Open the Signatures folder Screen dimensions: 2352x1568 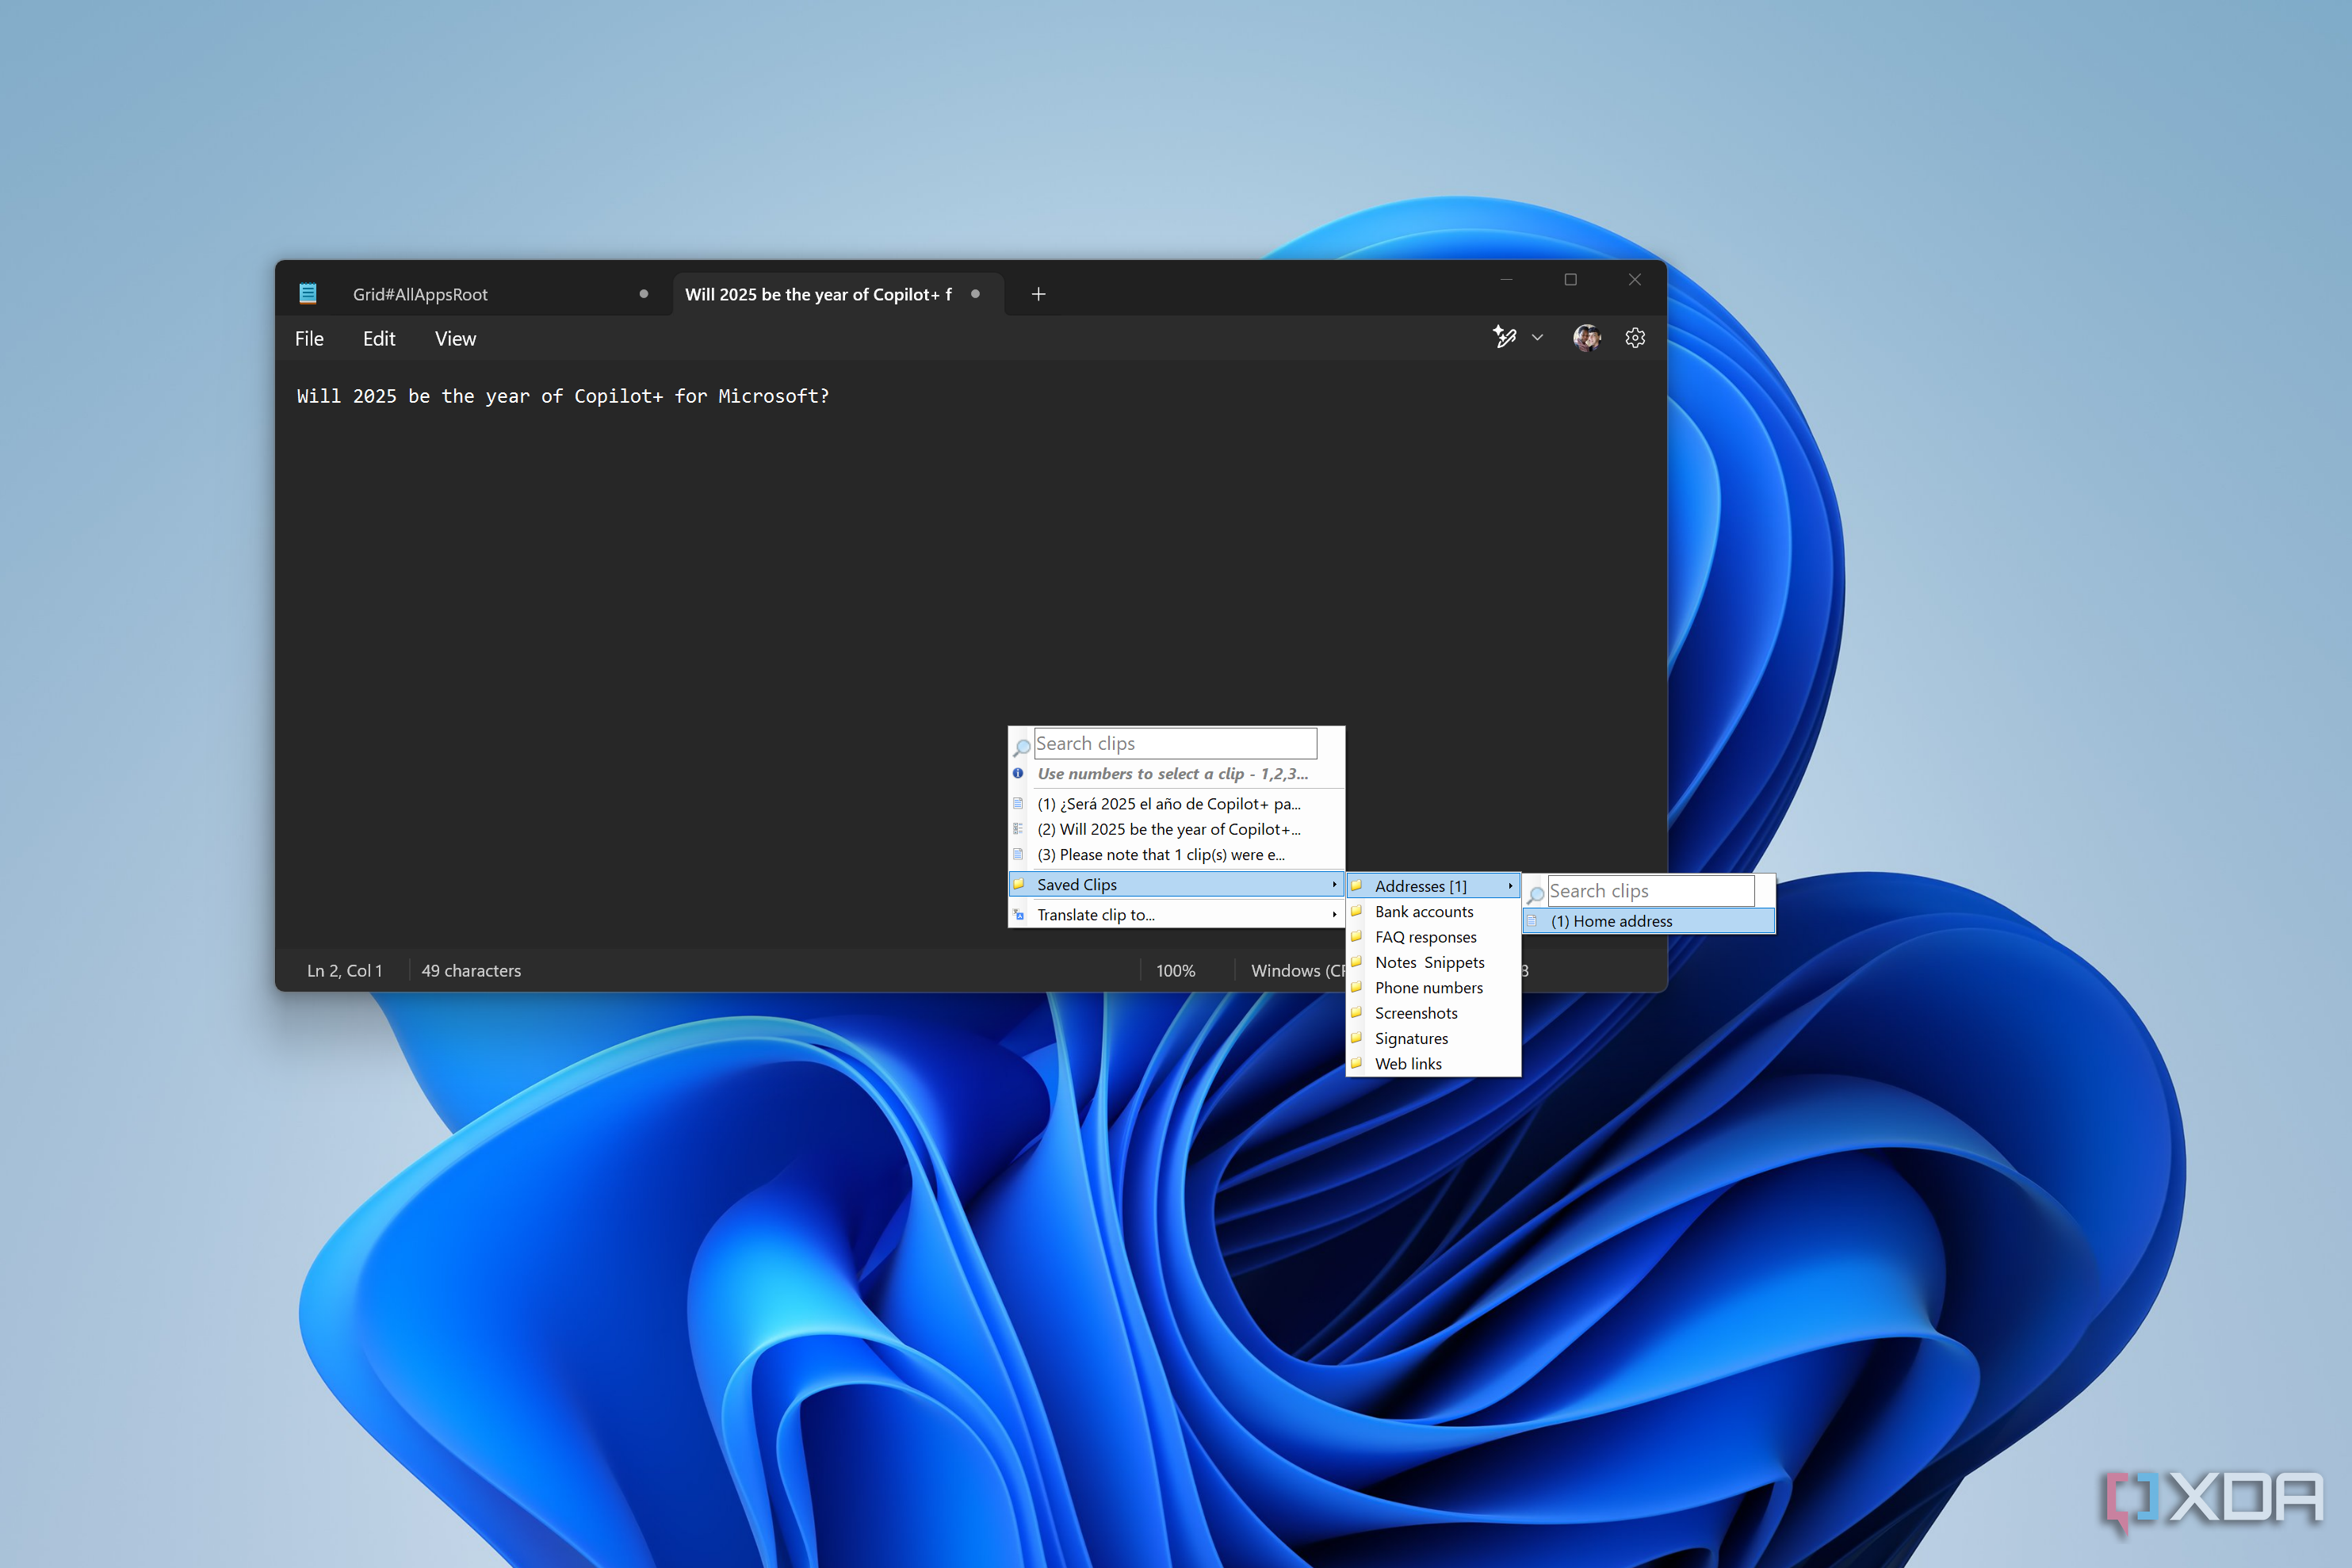(1433, 1039)
